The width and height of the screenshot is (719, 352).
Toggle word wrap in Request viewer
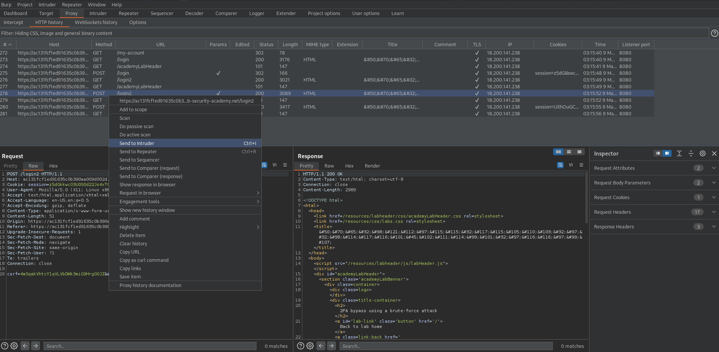[x=264, y=165]
